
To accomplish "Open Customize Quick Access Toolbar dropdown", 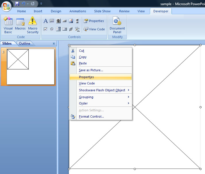I will (41, 4).
